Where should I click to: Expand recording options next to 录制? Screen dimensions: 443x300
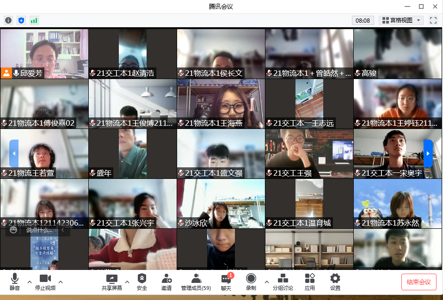coord(267,282)
